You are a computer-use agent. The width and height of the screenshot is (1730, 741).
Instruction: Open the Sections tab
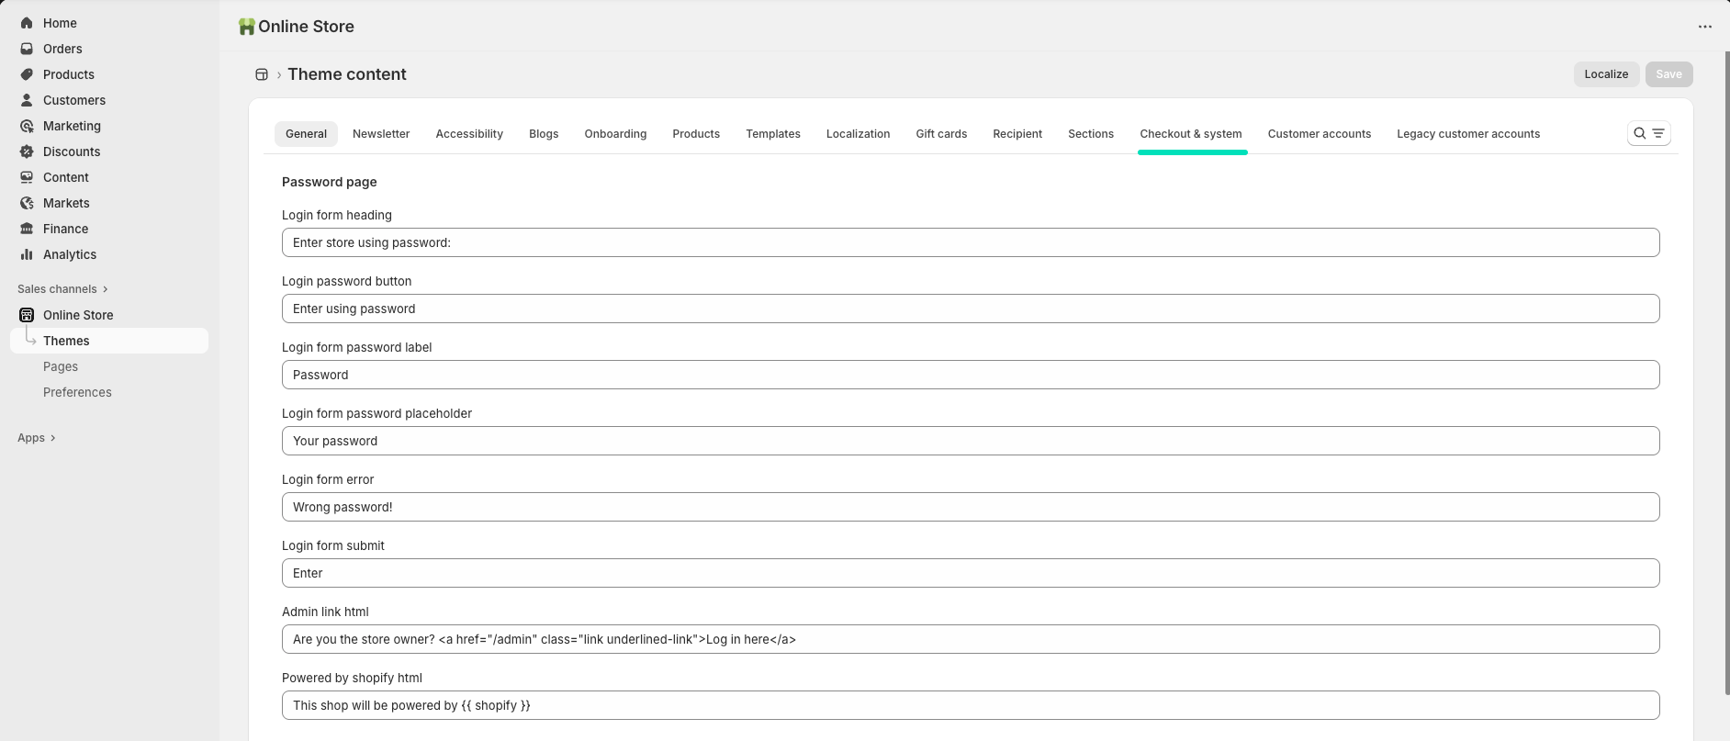pos(1091,134)
